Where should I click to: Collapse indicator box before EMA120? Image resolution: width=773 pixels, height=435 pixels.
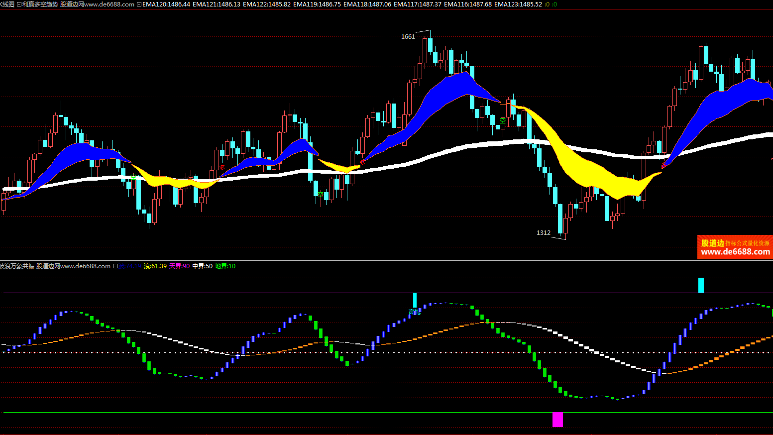[x=139, y=4]
